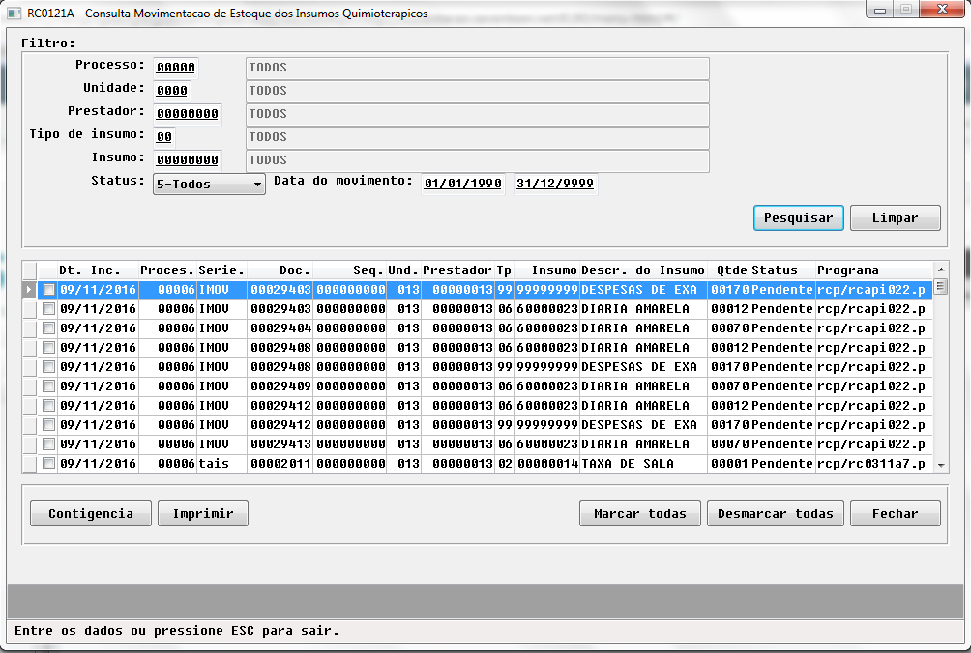The height and width of the screenshot is (653, 971).
Task: Click scroll up arrow of results grid
Action: click(x=941, y=270)
